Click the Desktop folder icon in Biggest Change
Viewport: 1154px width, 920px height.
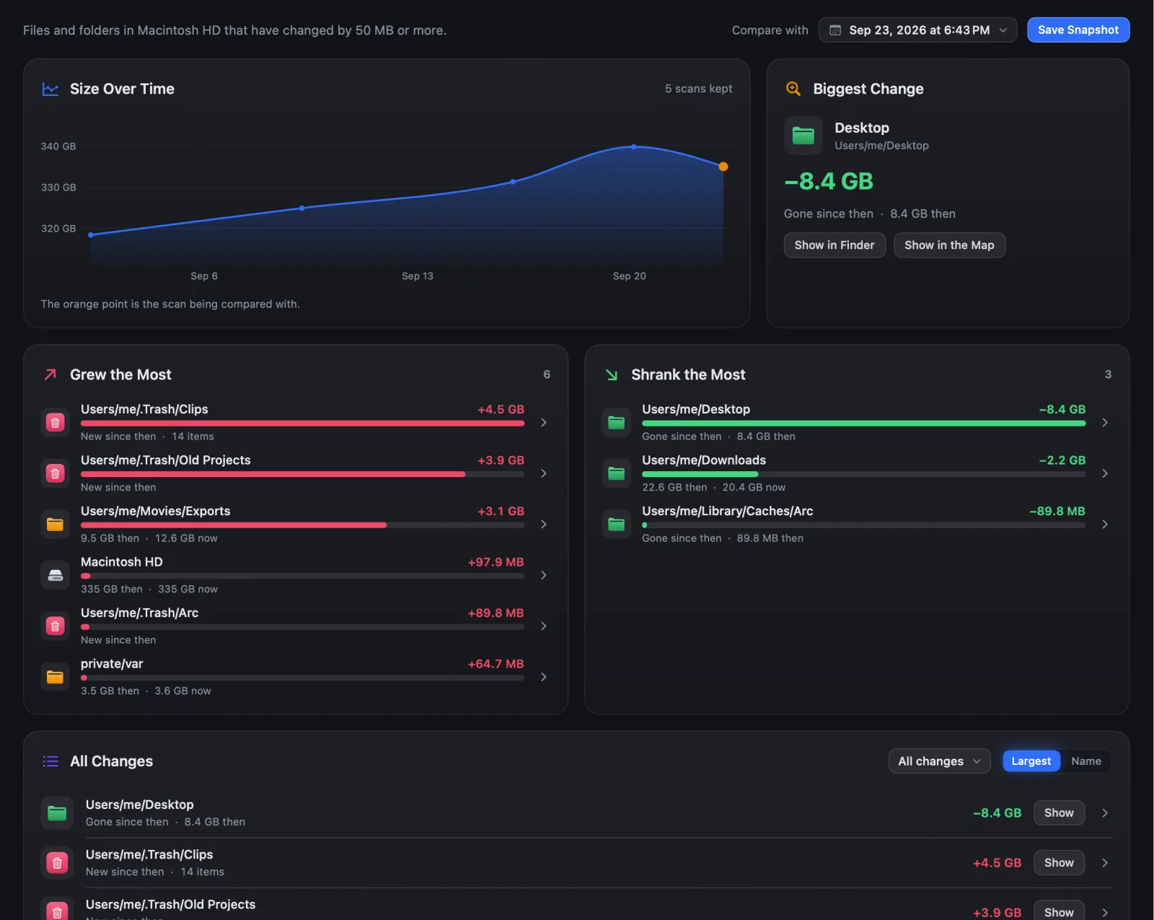pos(803,136)
